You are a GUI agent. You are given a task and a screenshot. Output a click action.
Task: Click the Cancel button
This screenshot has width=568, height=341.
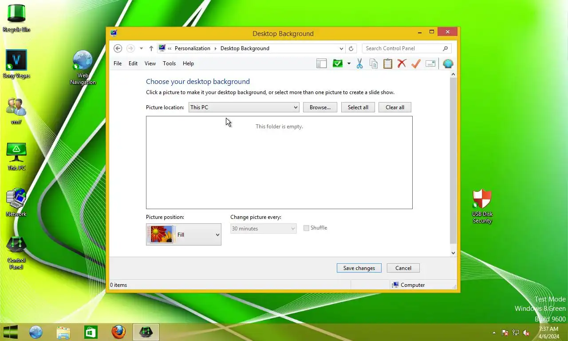point(403,268)
